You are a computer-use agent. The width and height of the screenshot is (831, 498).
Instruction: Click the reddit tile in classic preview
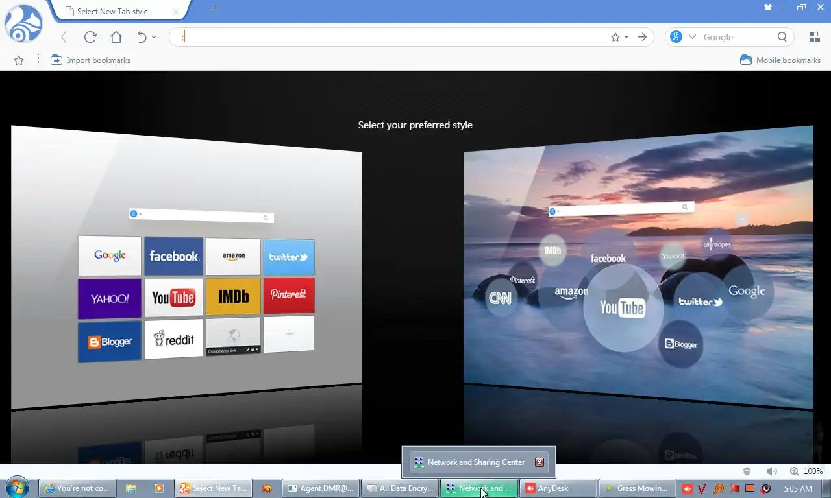(173, 338)
